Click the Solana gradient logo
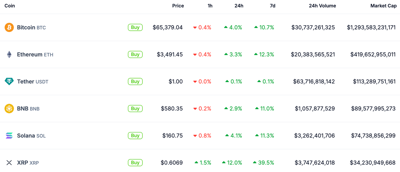The height and width of the screenshot is (172, 400). [x=9, y=136]
